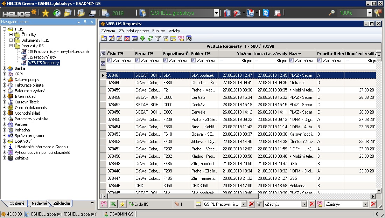The width and height of the screenshot is (385, 218).
Task: Open the Vztahy menu
Action: [174, 31]
